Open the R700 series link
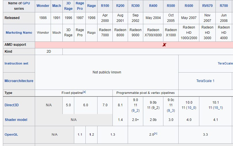The image size is (233, 146). 224,6
